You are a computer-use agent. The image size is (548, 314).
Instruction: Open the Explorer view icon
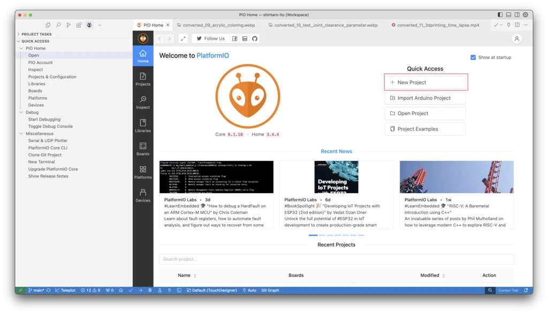(x=48, y=25)
